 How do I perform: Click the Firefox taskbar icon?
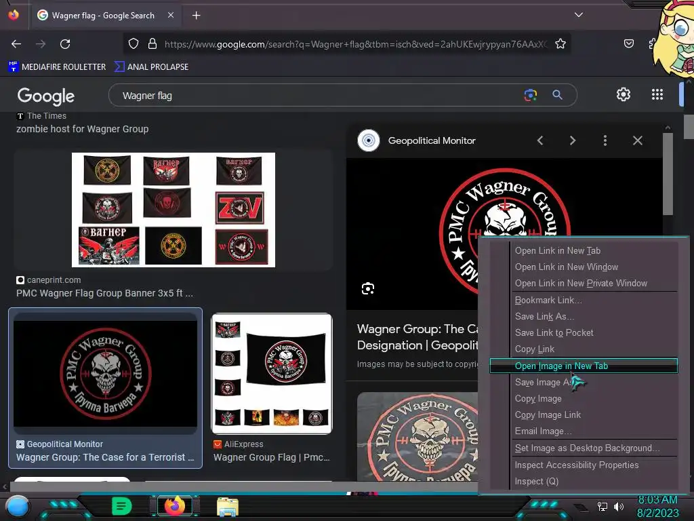tap(174, 506)
